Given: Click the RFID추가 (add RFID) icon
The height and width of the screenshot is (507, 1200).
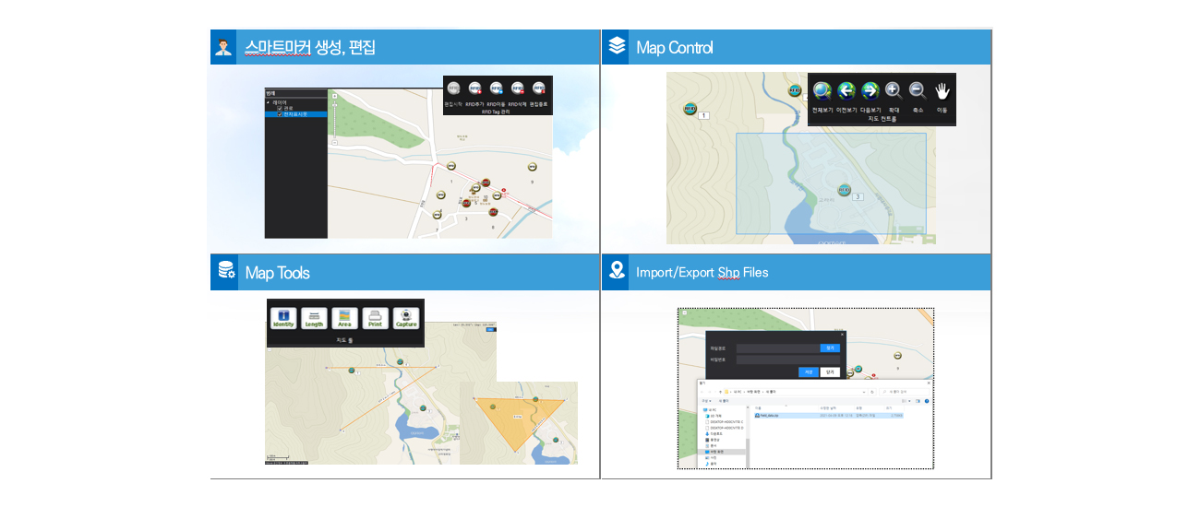Looking at the screenshot, I should 474,89.
